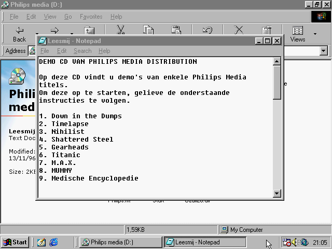332x249 pixels.
Task: Expand the Back button history arrow
Action: point(36,34)
